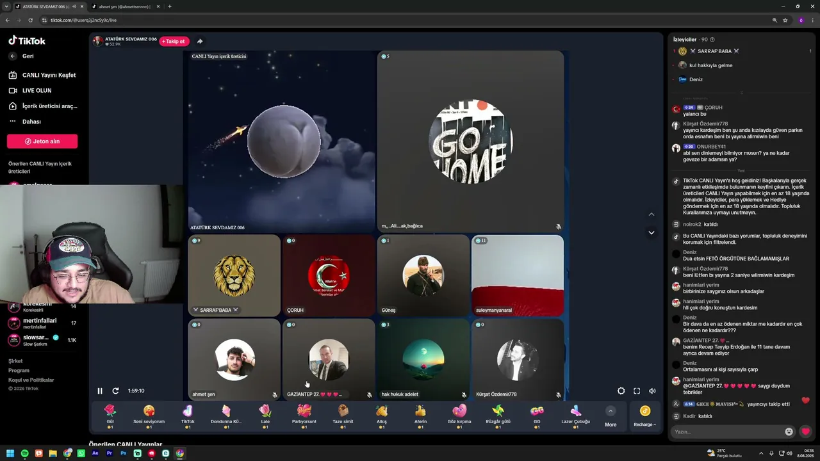Send the Taze simit gift
The image size is (820, 461).
[343, 416]
